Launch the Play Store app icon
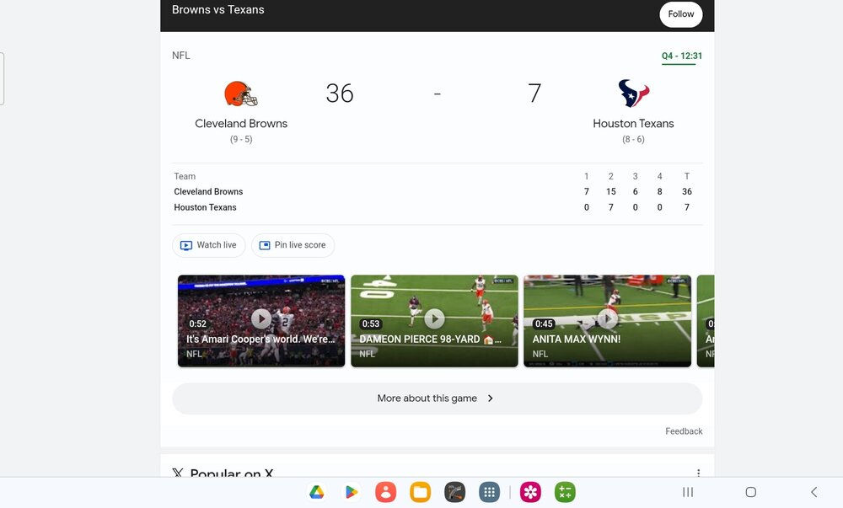843x508 pixels. (351, 492)
